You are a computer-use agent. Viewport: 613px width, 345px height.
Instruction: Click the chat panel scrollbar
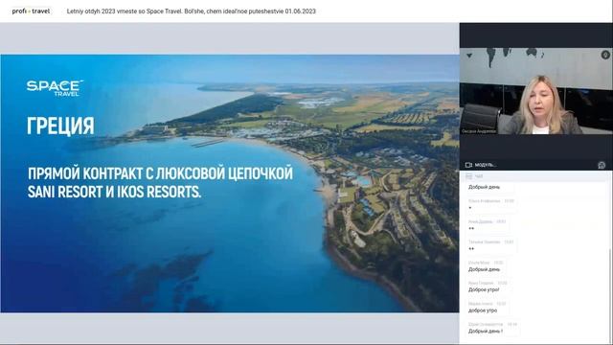(x=610, y=295)
